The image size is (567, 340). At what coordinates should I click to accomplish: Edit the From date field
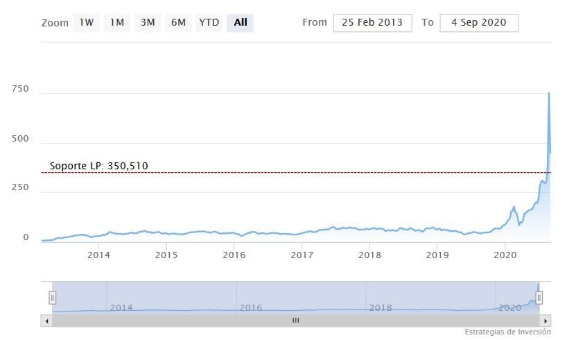tap(373, 23)
